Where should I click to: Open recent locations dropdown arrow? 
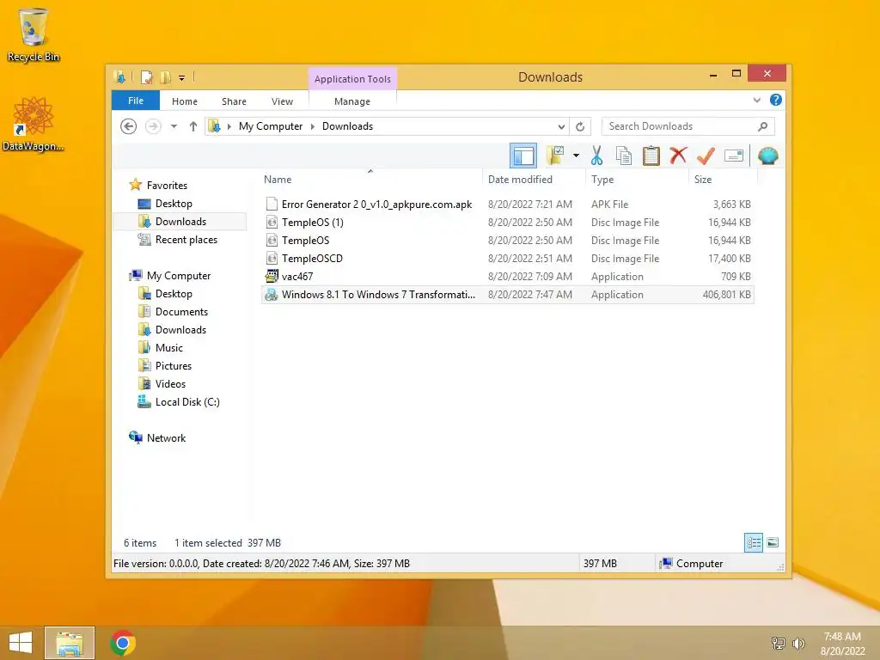tap(174, 126)
